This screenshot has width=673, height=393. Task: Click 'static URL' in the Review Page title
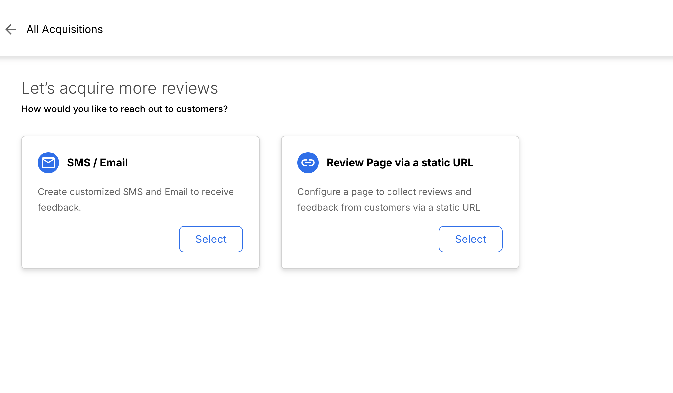[447, 163]
